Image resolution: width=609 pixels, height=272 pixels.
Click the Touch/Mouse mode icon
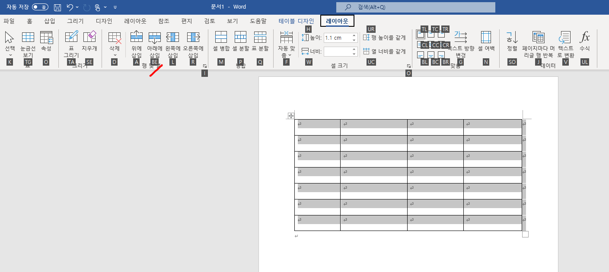[98, 7]
